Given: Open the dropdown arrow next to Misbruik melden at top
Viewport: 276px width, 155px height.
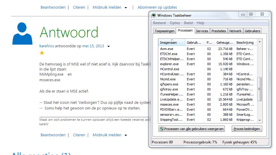Looking at the screenshot, I should (126, 8).
